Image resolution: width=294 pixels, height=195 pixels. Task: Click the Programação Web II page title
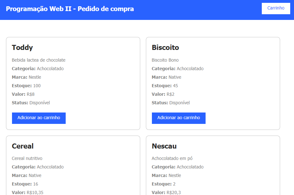[x=70, y=9]
